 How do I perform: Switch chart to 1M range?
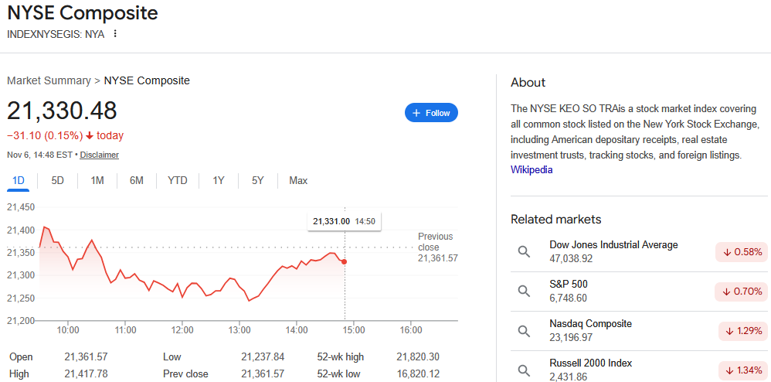pyautogui.click(x=97, y=180)
